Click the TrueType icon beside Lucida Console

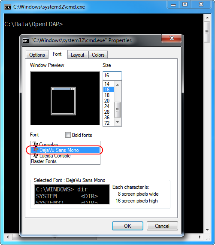[x=35, y=155]
